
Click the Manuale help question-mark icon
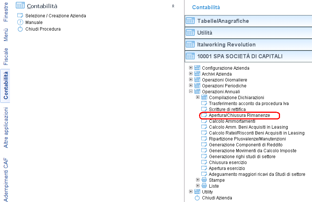(x=20, y=22)
